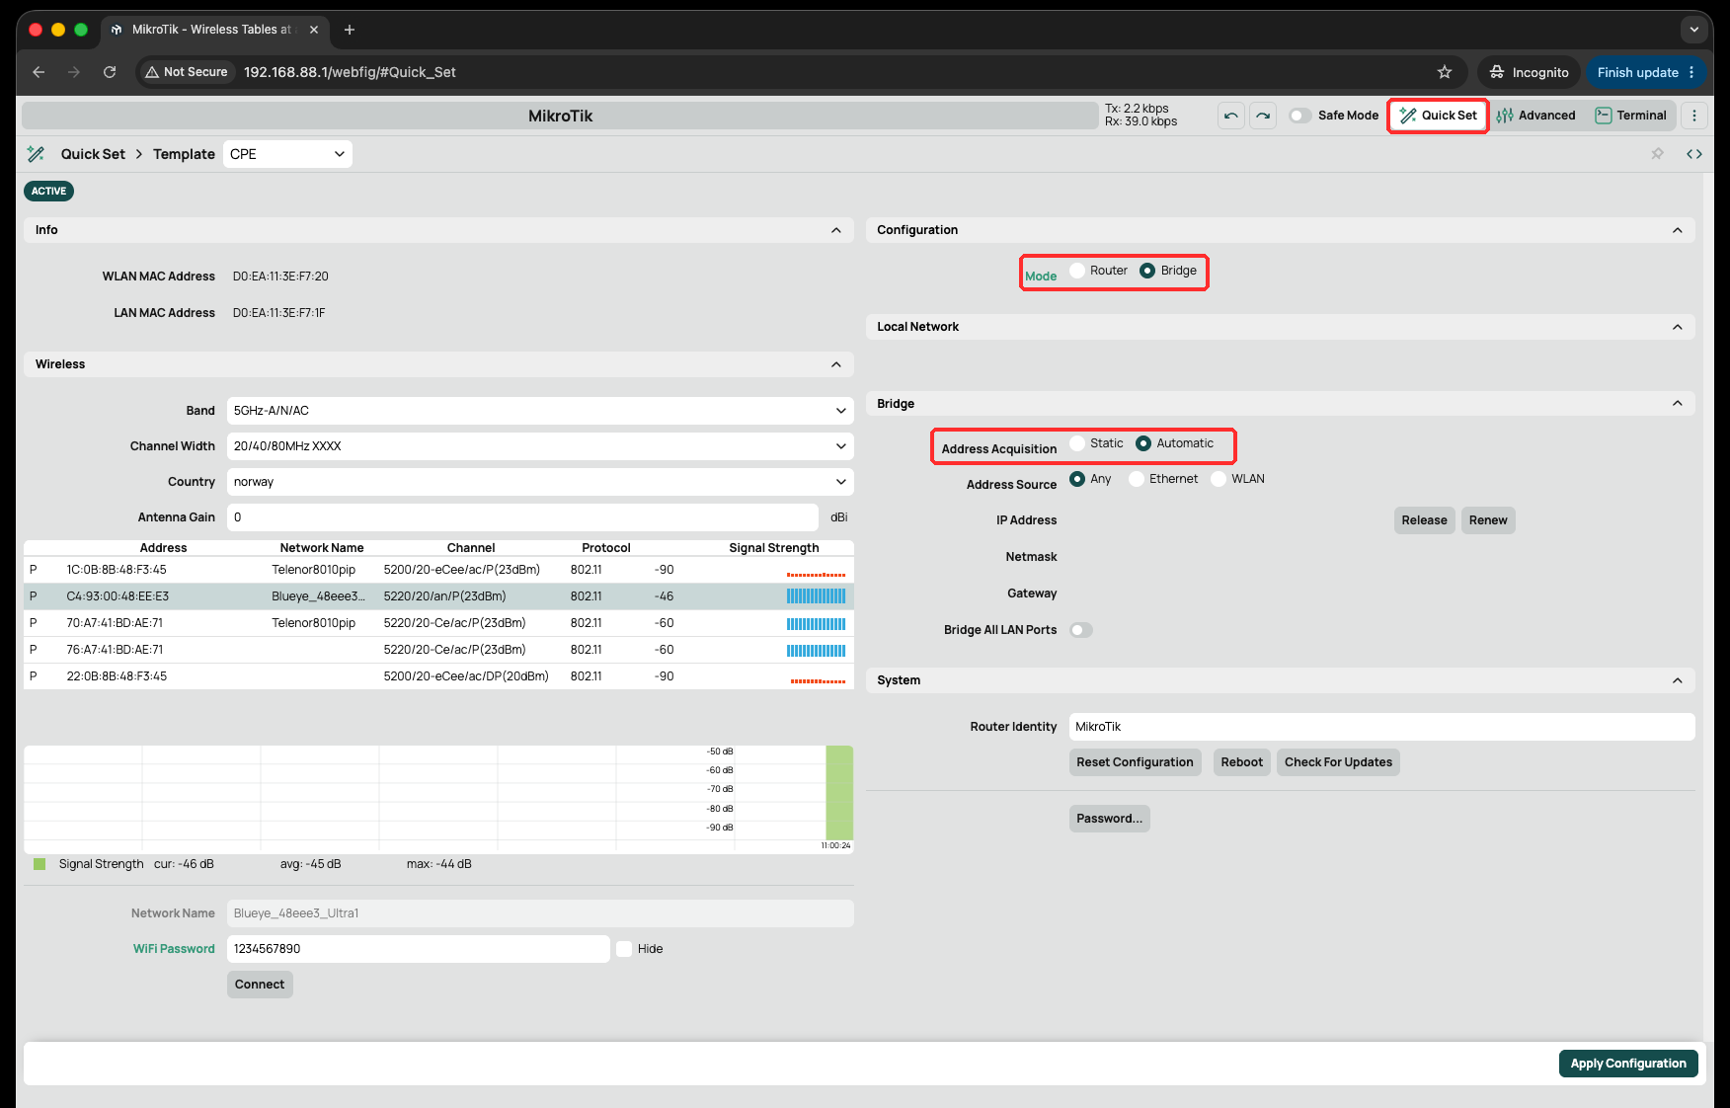
Task: Select network row 70:A7:41:BD:AE:71
Action: coord(438,623)
